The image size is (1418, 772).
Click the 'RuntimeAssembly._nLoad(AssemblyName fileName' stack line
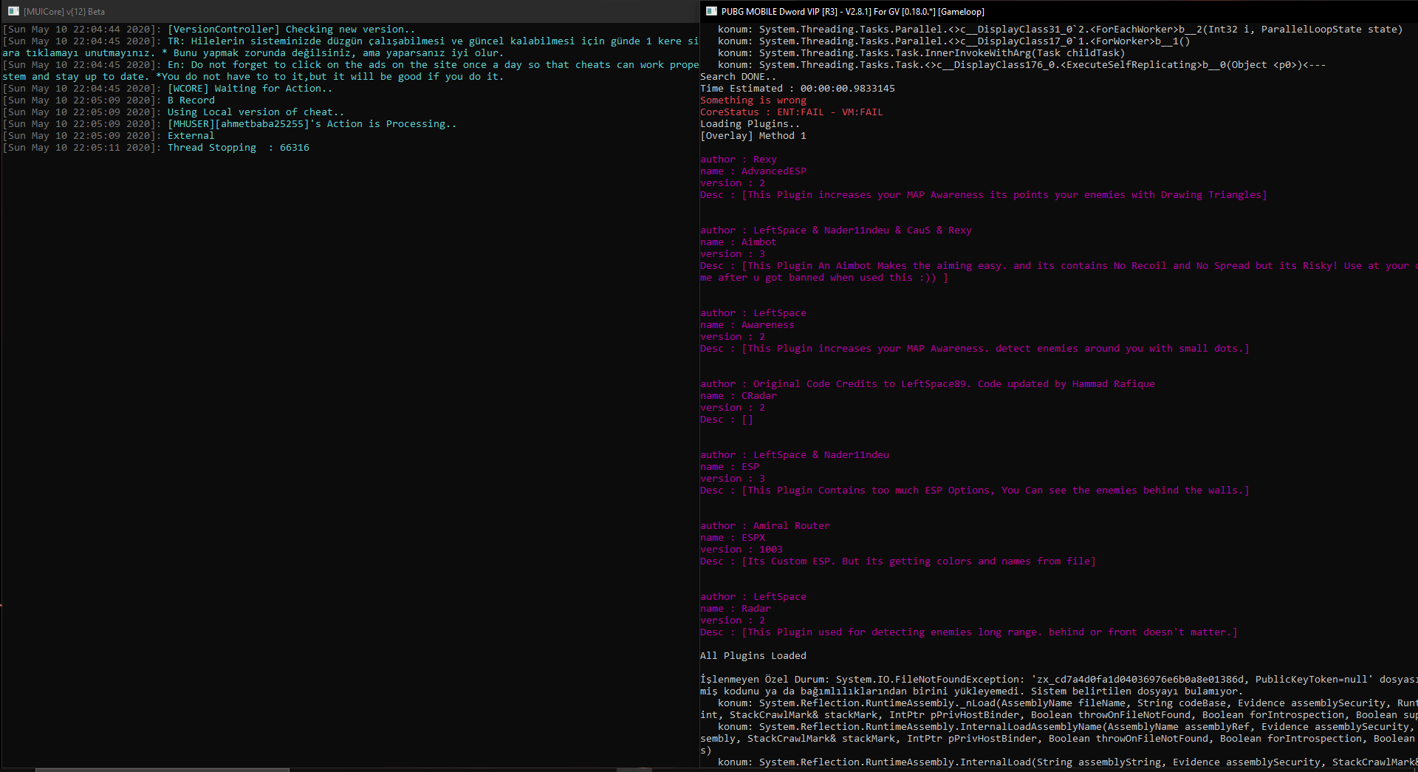pos(1068,703)
